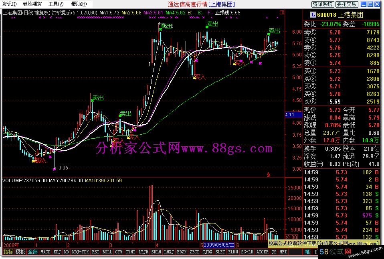Switch to the KDJ indicator tab
384x259 pixels.
pyautogui.click(x=57, y=252)
